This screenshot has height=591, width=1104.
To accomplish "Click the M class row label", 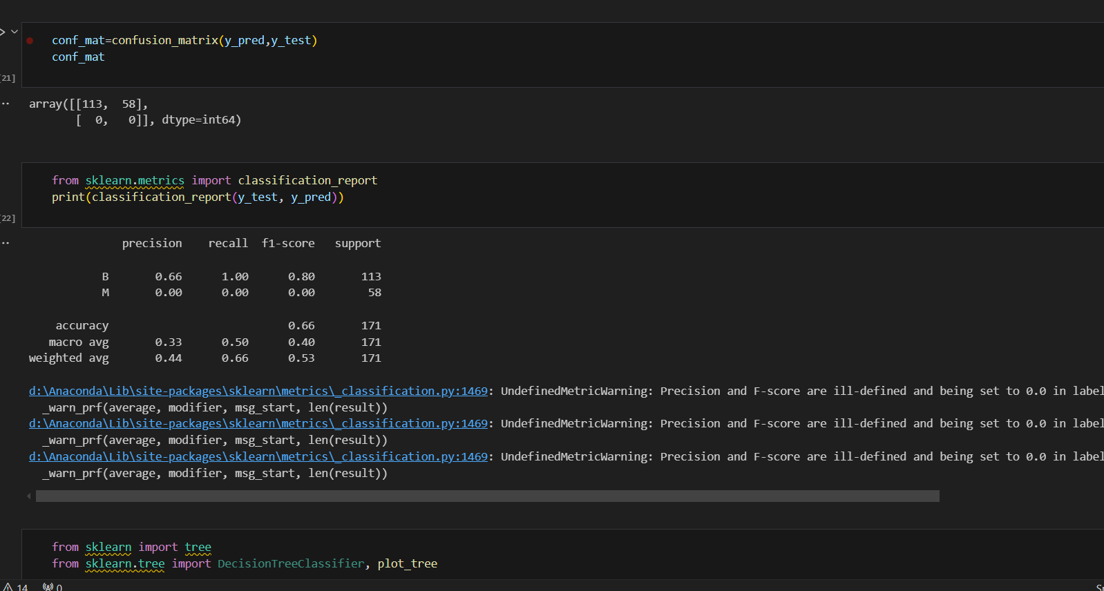I will pyautogui.click(x=106, y=293).
